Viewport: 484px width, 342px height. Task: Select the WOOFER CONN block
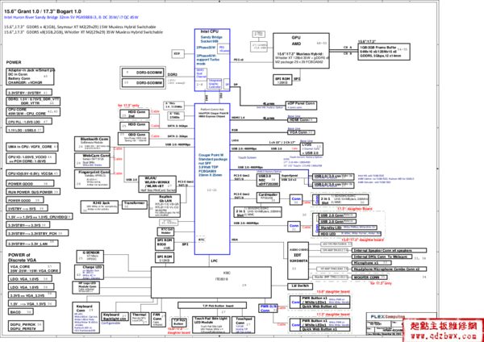pyautogui.click(x=369, y=277)
